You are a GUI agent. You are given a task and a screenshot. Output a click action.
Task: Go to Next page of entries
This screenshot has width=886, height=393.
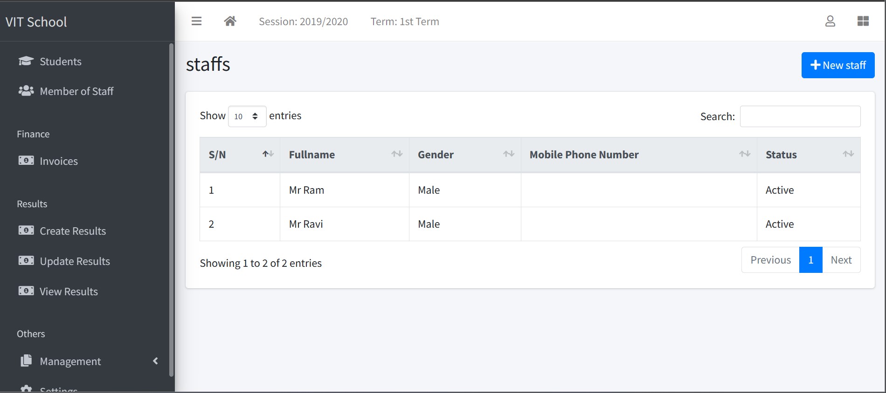[x=841, y=260]
